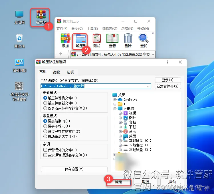Confirm extraction with 确定 button
This screenshot has width=214, height=194.
pyautogui.click(x=118, y=182)
